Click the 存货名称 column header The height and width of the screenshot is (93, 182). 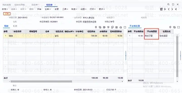(17, 32)
